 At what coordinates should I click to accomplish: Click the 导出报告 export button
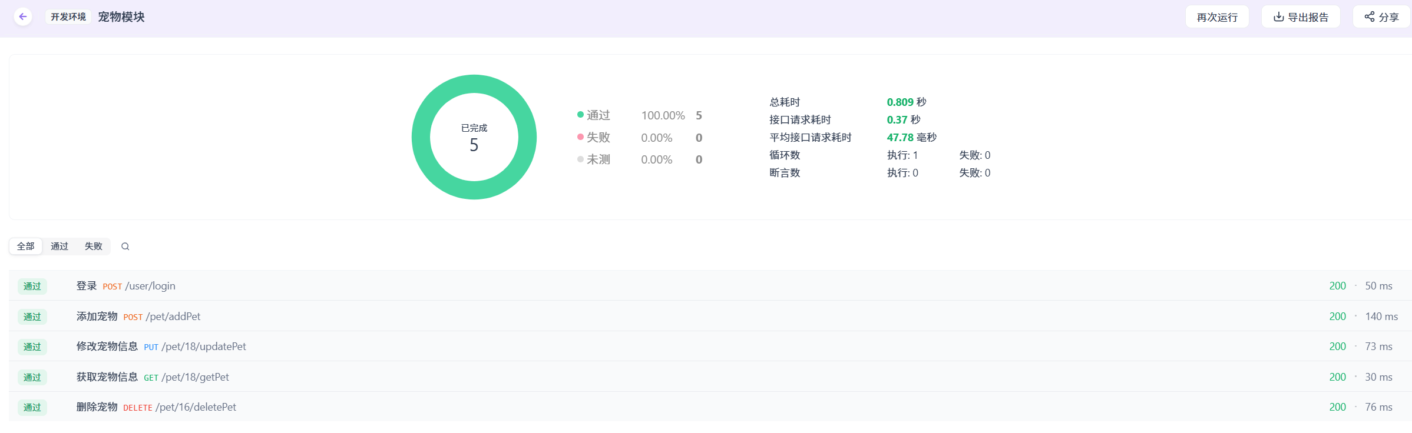[1301, 17]
